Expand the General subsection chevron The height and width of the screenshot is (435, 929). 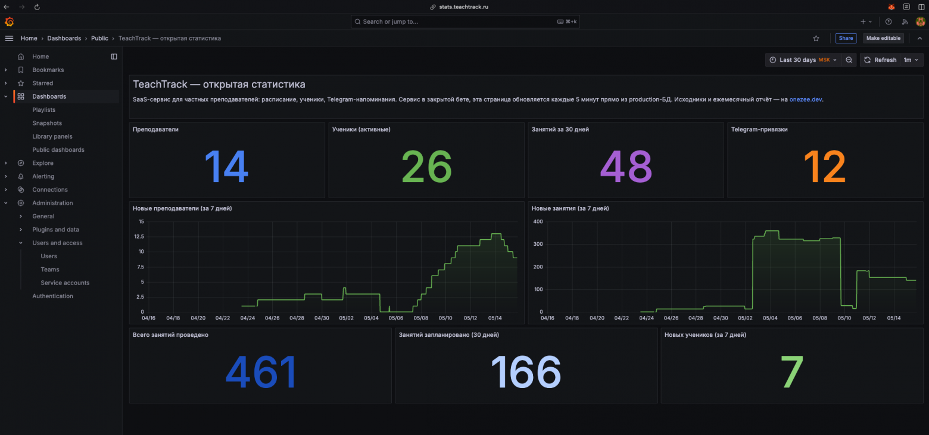[x=21, y=216]
